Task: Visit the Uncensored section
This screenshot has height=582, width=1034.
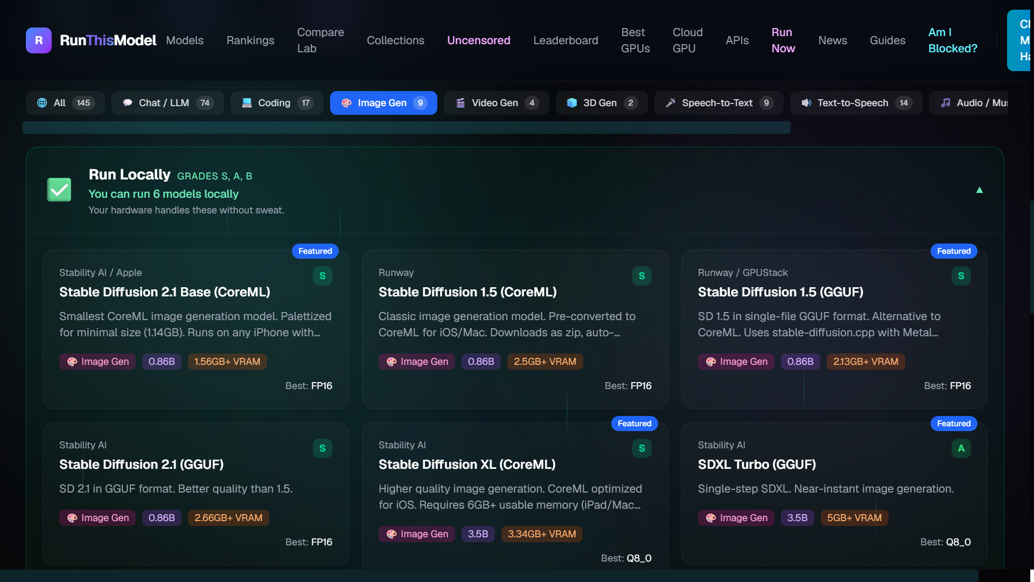Action: coord(479,40)
